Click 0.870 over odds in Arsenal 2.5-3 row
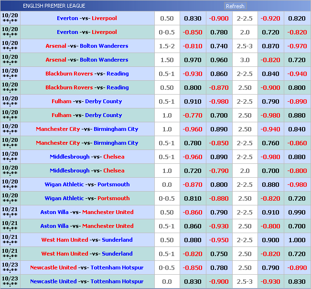Screen dimensions: 311x289 click(271, 46)
